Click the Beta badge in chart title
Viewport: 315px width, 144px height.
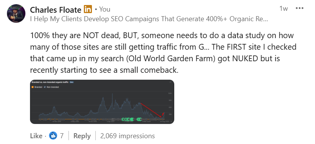coord(72,82)
